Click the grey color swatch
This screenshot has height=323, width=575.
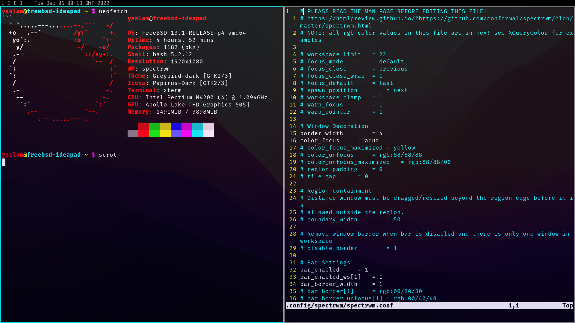coord(133,133)
